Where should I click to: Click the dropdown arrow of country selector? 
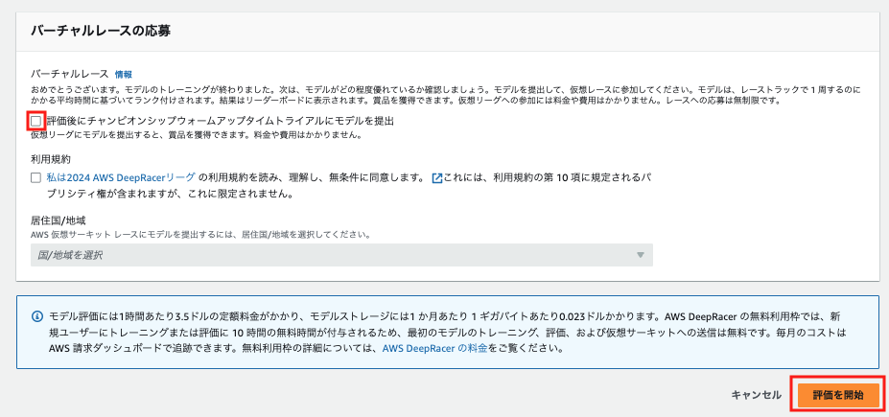[x=640, y=255]
